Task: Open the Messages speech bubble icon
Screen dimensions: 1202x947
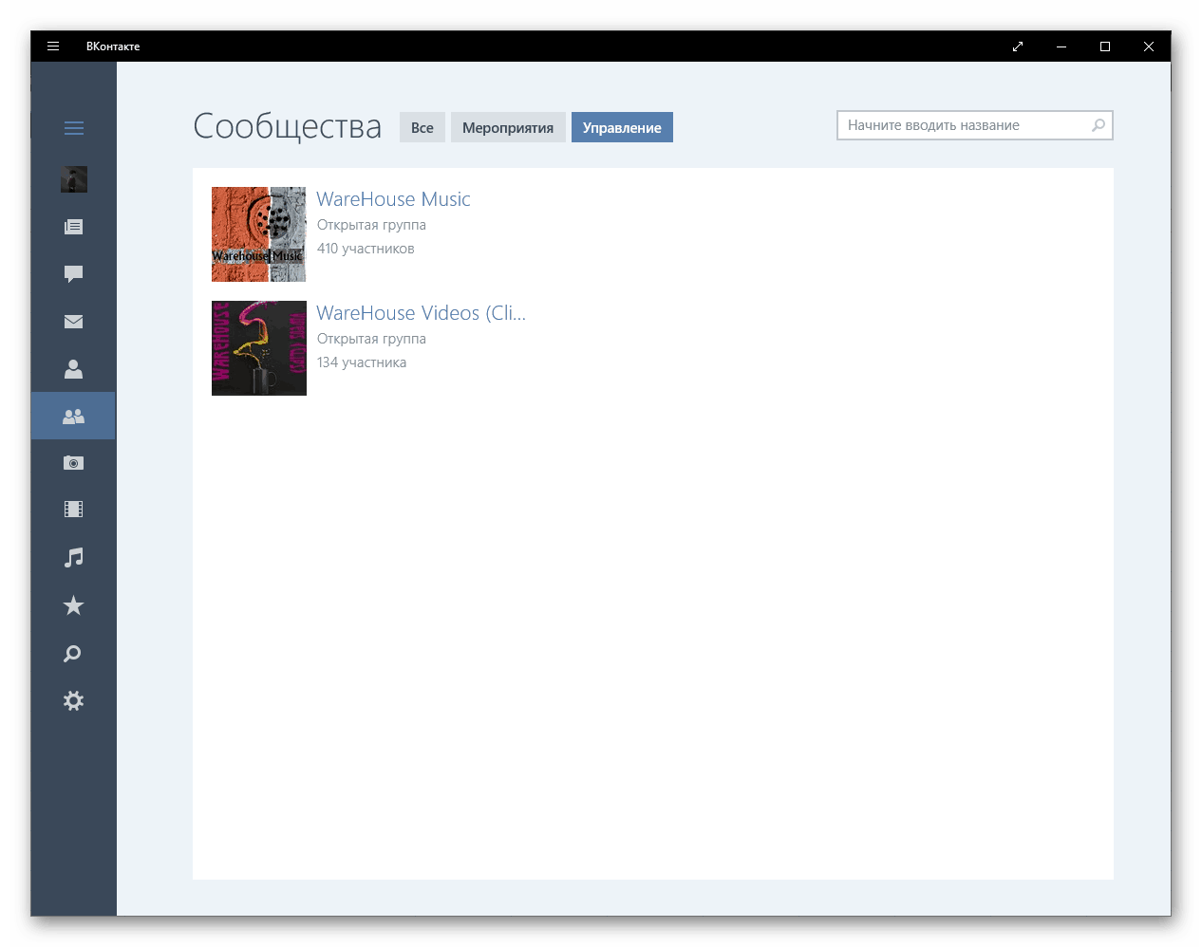Action: (74, 274)
